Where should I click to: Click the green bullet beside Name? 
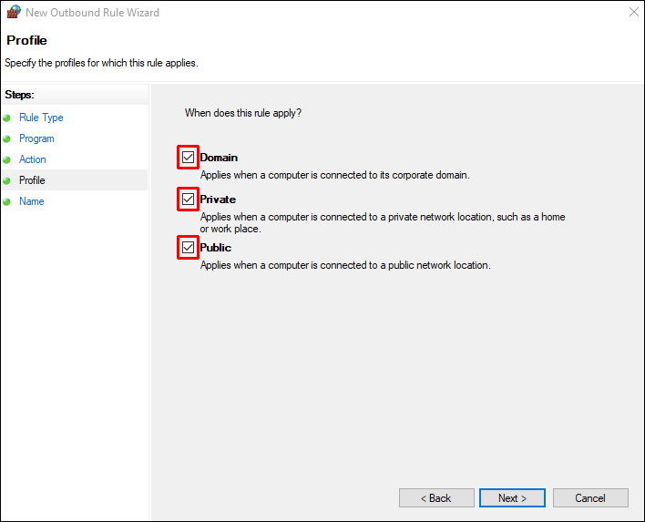[x=7, y=201]
